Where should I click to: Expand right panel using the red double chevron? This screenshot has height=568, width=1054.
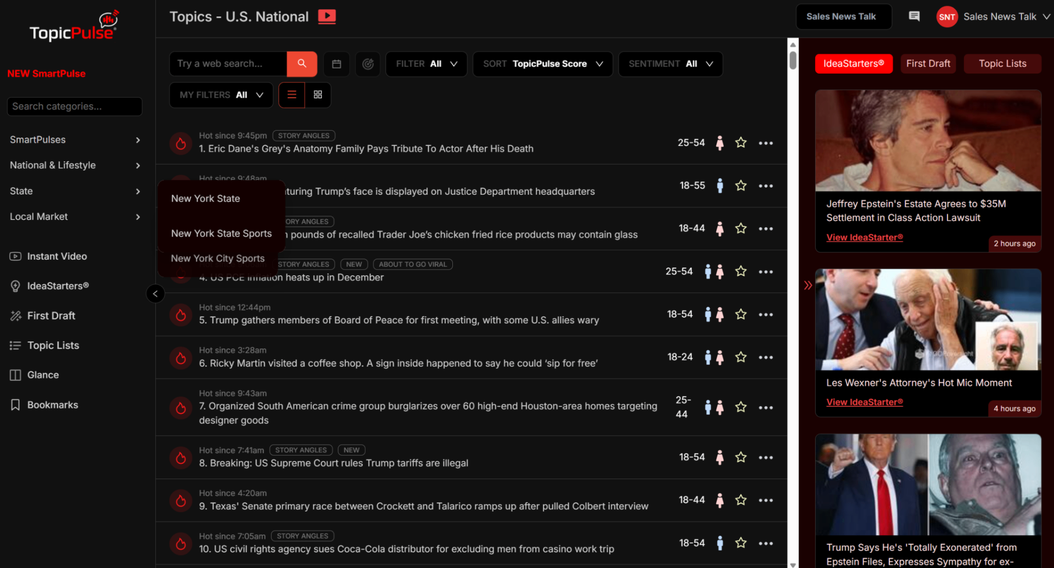coord(808,285)
